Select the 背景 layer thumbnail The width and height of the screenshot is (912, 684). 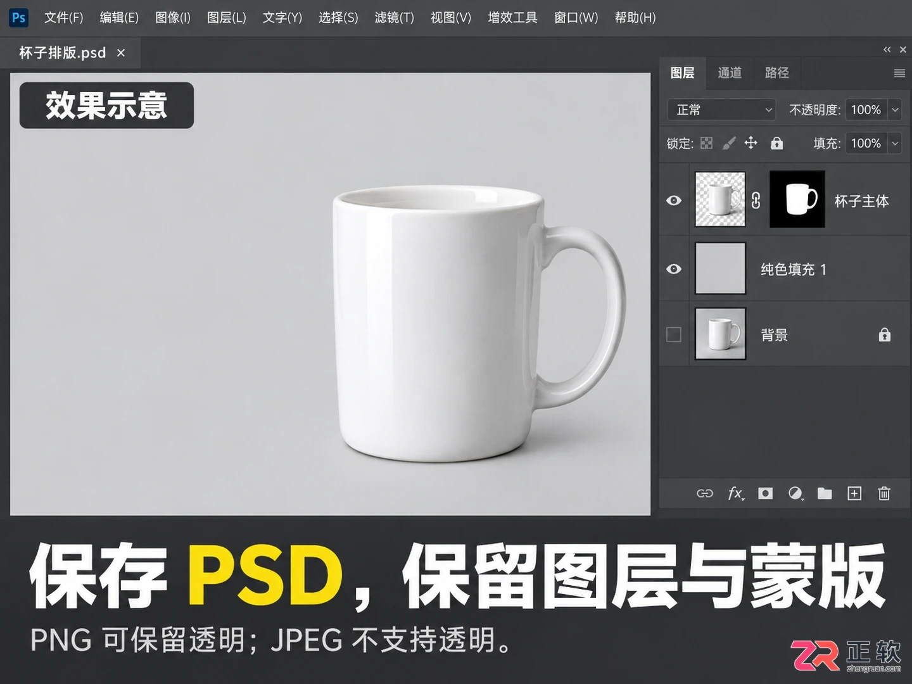click(x=720, y=334)
